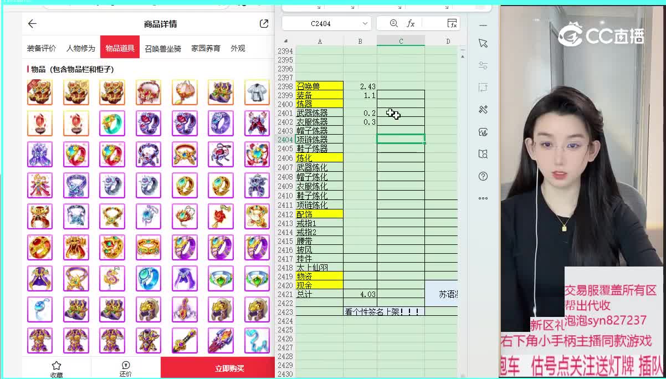This screenshot has width=666, height=379.
Task: Switch to the 装备评价 tab
Action: (x=42, y=48)
